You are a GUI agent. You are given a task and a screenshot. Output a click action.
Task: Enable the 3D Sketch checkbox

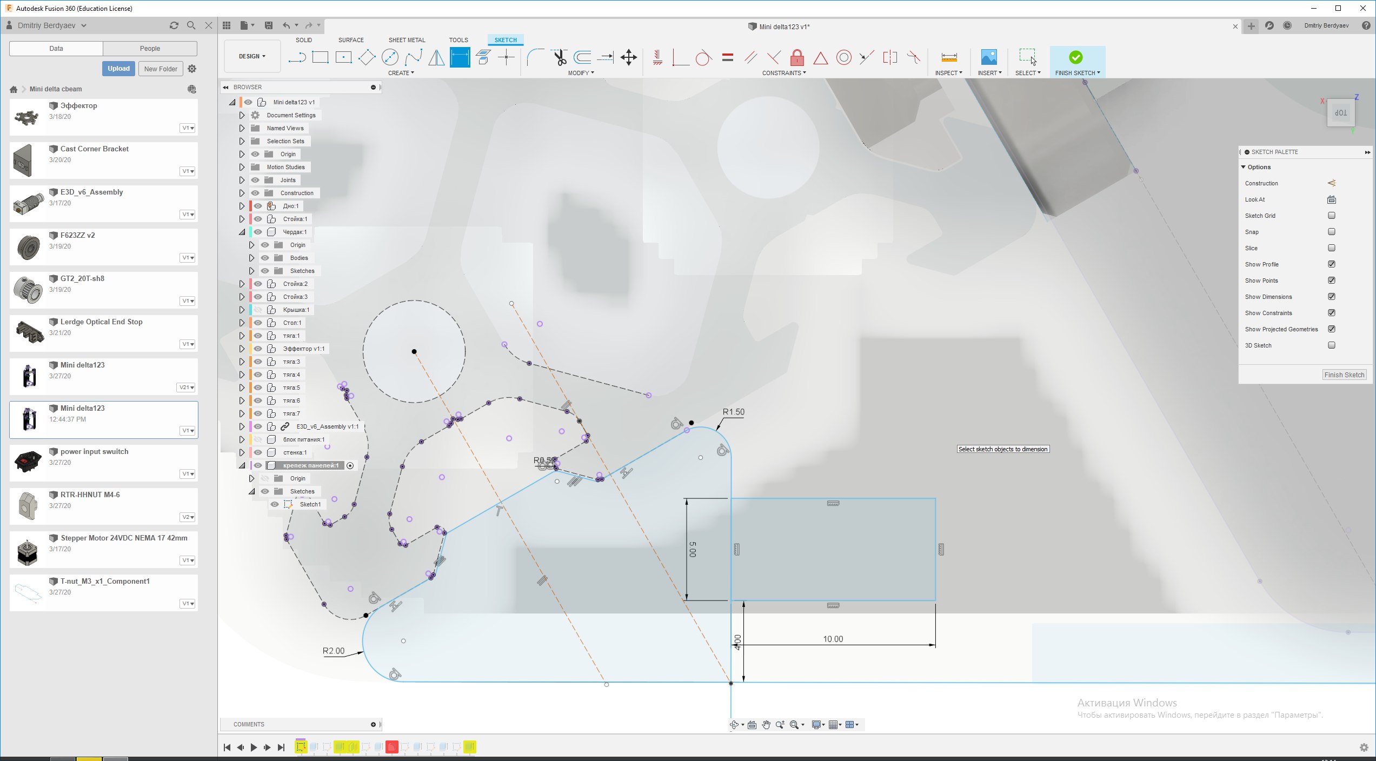point(1332,345)
